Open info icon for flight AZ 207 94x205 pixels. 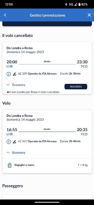tap(9, 142)
